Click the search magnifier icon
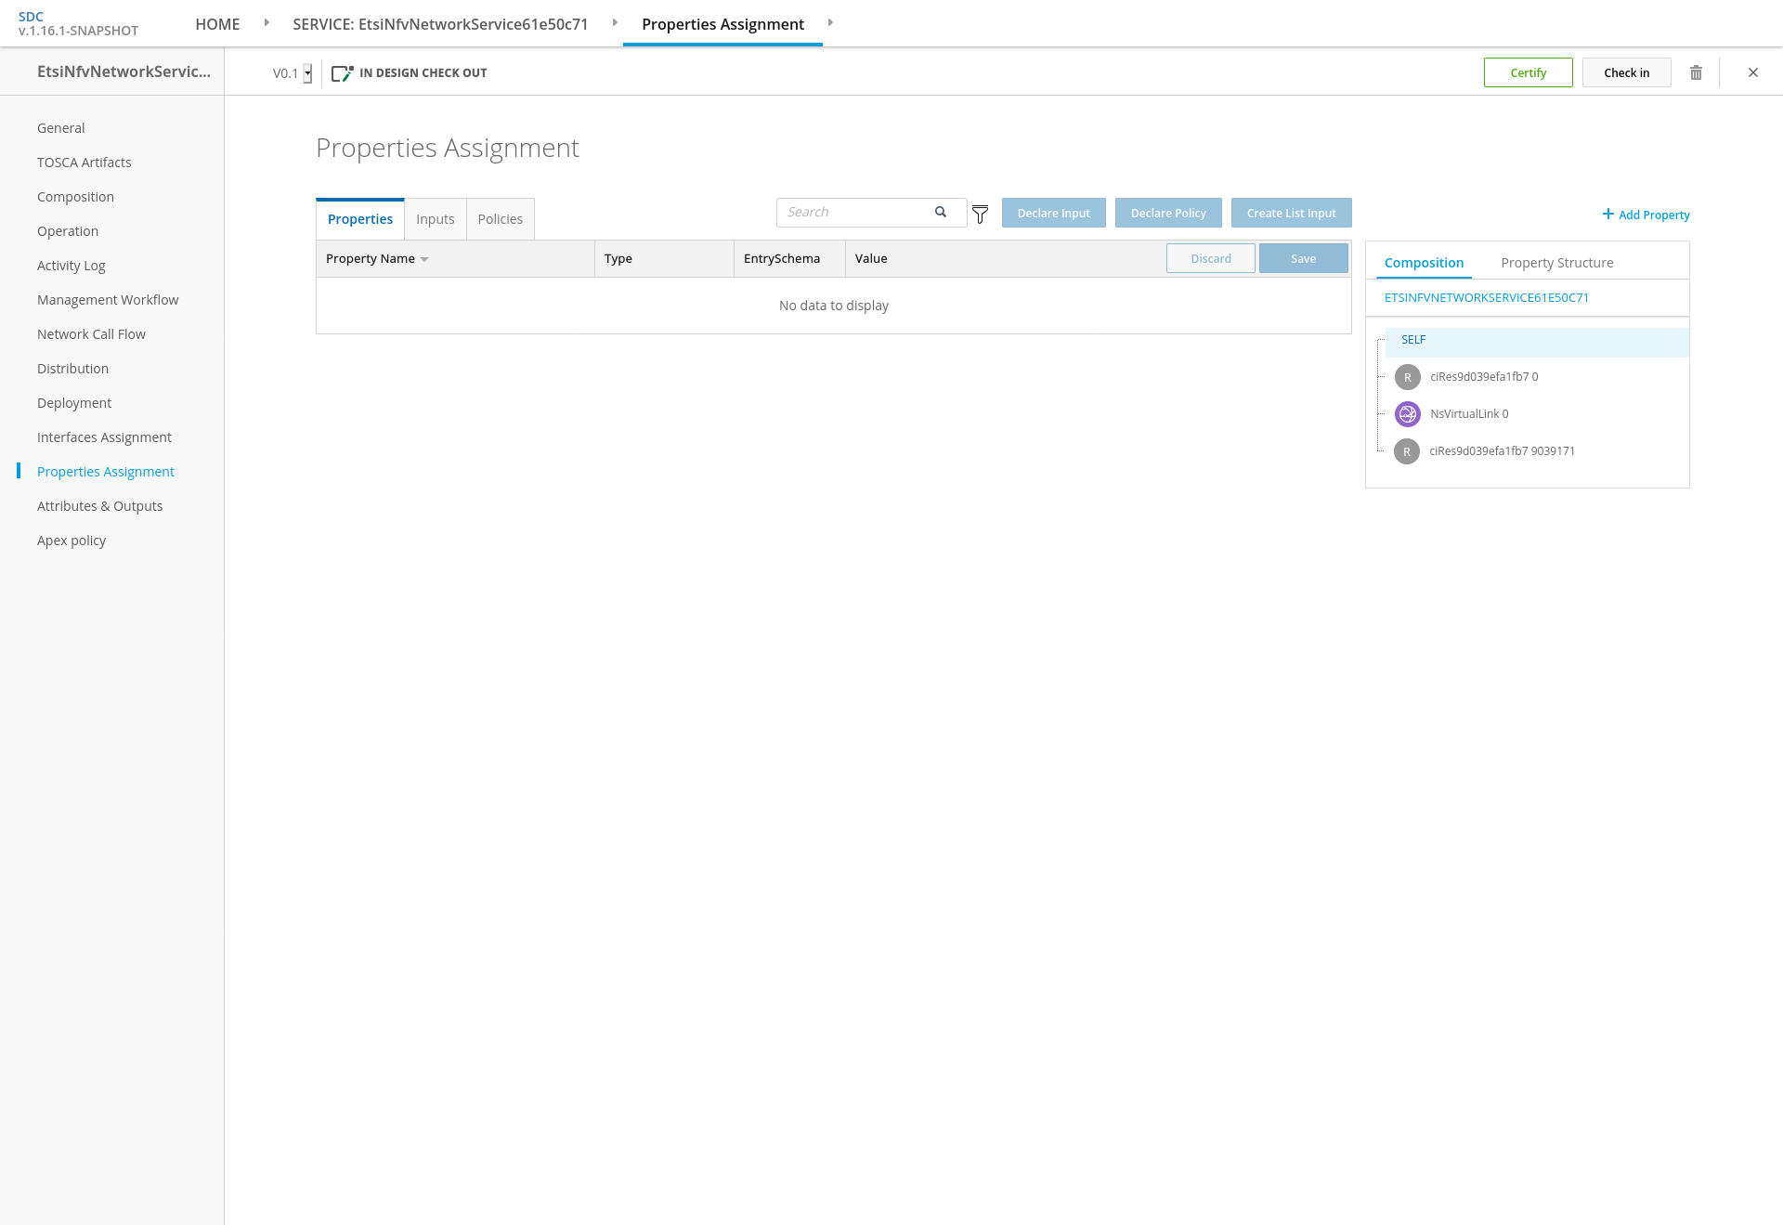Screen dimensions: 1783x1225 (941, 212)
